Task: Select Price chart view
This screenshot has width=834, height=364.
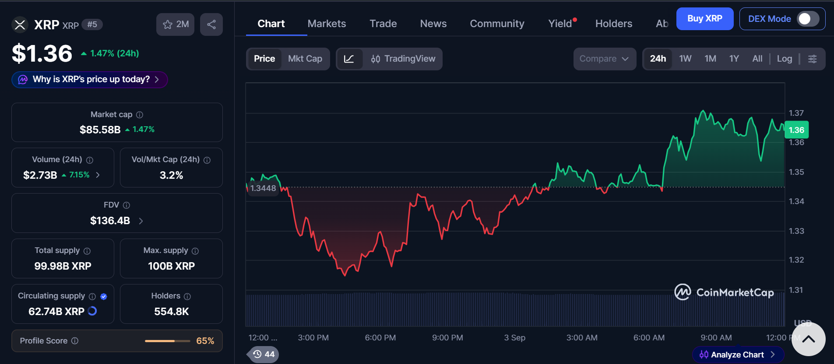Action: [264, 59]
